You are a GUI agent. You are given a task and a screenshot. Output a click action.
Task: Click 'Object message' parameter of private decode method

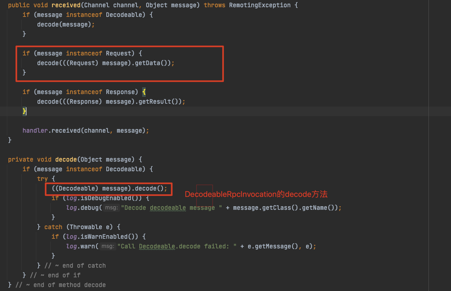[x=106, y=159]
